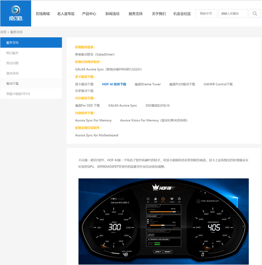Click the search magnifier icon
The height and width of the screenshot is (265, 262).
tap(255, 13)
